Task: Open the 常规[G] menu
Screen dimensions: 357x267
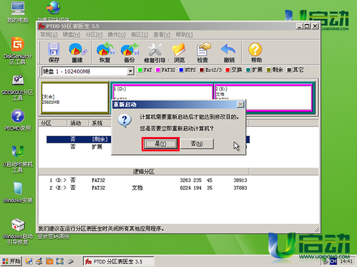Action: (x=49, y=35)
